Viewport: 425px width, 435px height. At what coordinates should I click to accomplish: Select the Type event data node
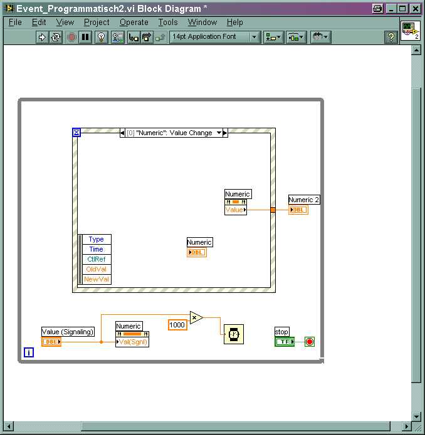click(97, 240)
